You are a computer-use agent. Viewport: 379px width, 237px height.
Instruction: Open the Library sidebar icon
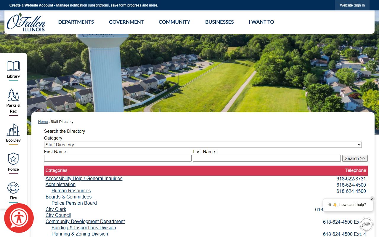pyautogui.click(x=13, y=66)
